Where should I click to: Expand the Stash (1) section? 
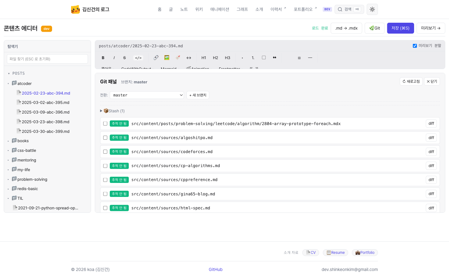click(x=112, y=111)
